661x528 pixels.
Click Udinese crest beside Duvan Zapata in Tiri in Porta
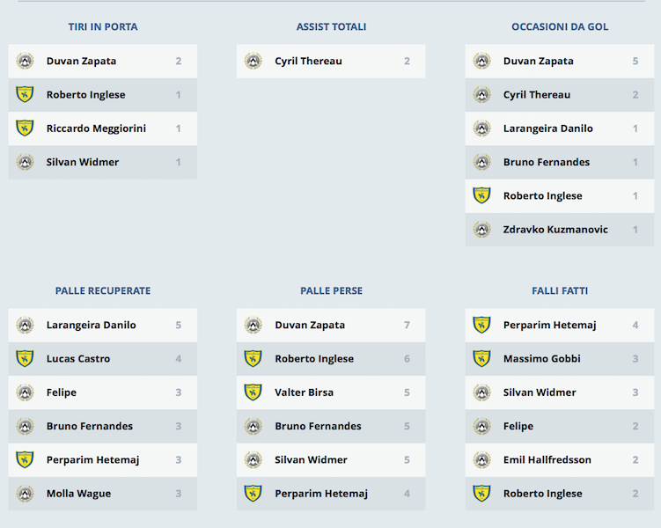[x=25, y=62]
